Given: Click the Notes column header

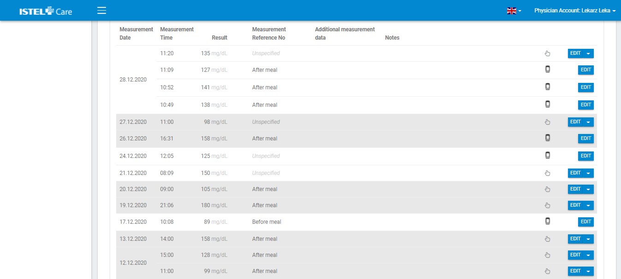Looking at the screenshot, I should pos(392,38).
